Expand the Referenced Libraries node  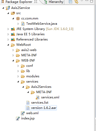8,40
